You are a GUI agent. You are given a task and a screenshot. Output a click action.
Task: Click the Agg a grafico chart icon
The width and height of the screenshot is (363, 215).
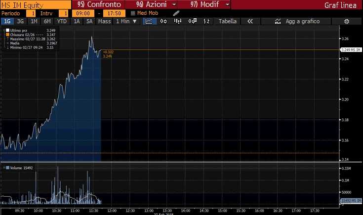(278, 21)
